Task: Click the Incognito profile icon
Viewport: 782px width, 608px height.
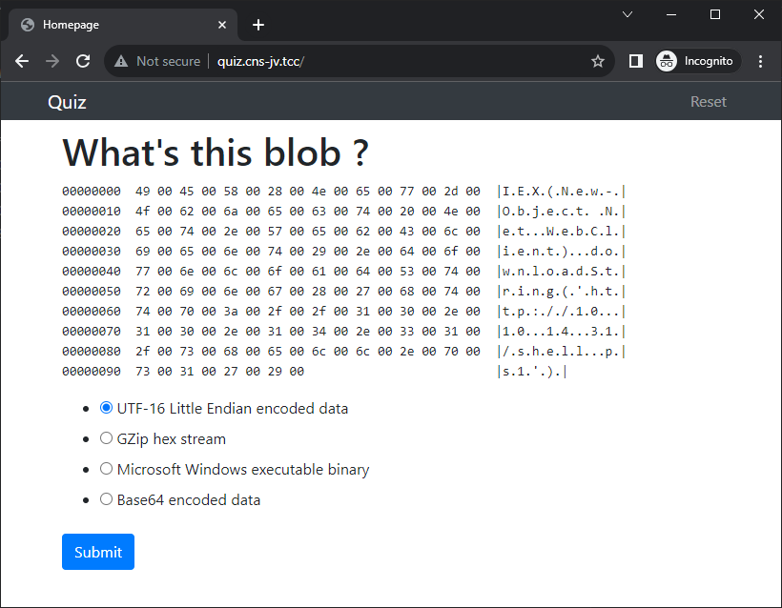Action: coord(667,61)
